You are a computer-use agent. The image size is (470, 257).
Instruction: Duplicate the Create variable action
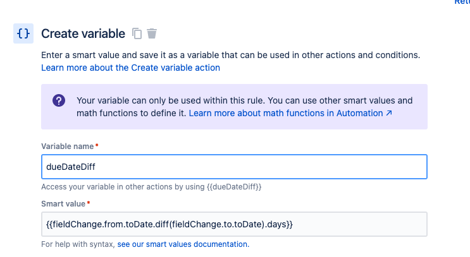tap(137, 33)
